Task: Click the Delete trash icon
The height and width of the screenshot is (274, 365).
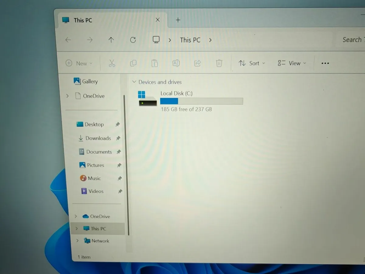Action: pos(219,63)
